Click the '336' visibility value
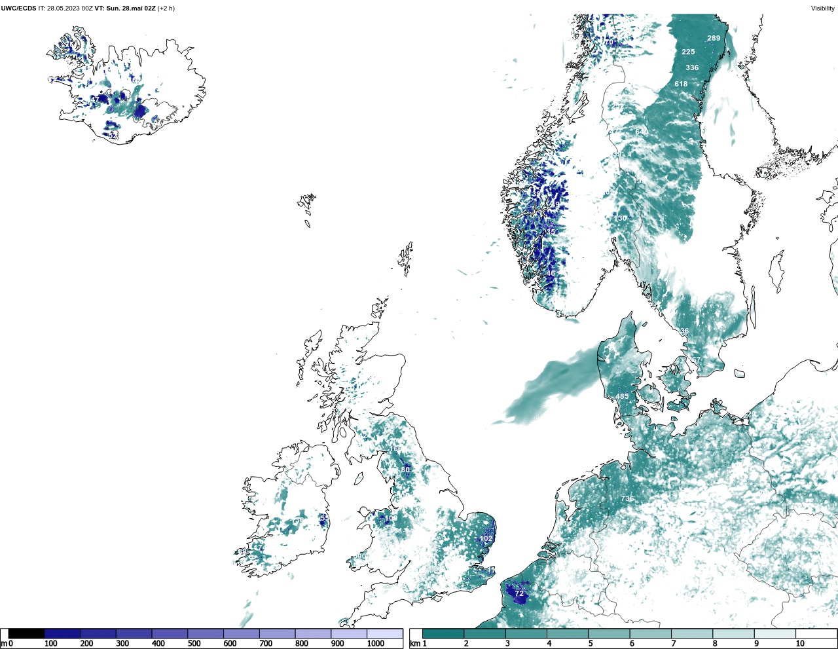Image resolution: width=838 pixels, height=649 pixels. [692, 67]
